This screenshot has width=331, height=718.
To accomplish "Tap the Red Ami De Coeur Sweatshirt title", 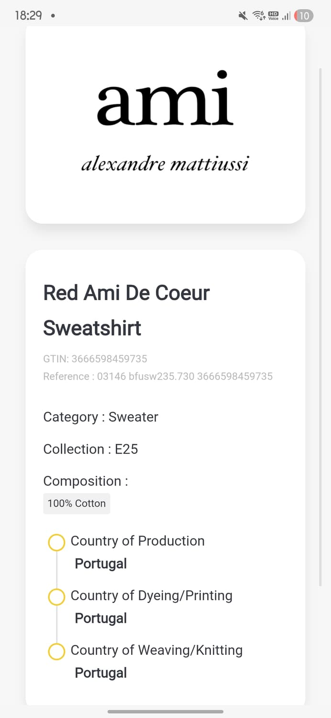I will point(126,310).
